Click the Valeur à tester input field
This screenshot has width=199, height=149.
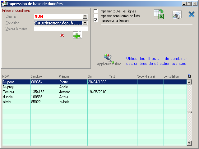pyautogui.click(x=61, y=29)
